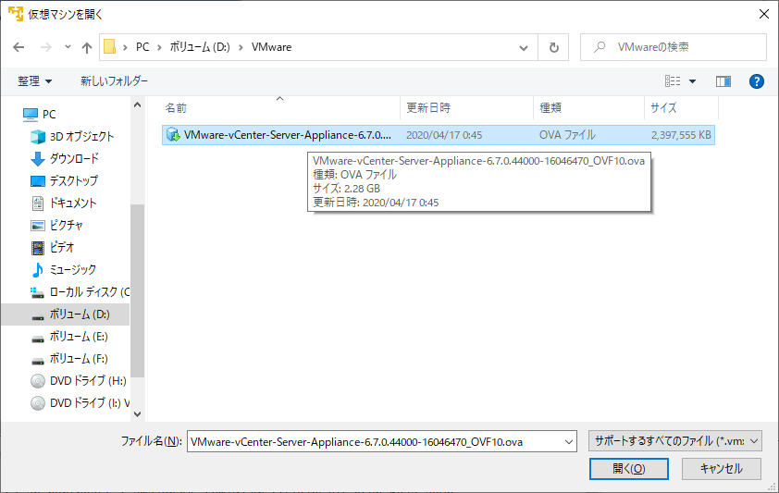
Task: Open recent locations dropdown arrow
Action: (68, 47)
